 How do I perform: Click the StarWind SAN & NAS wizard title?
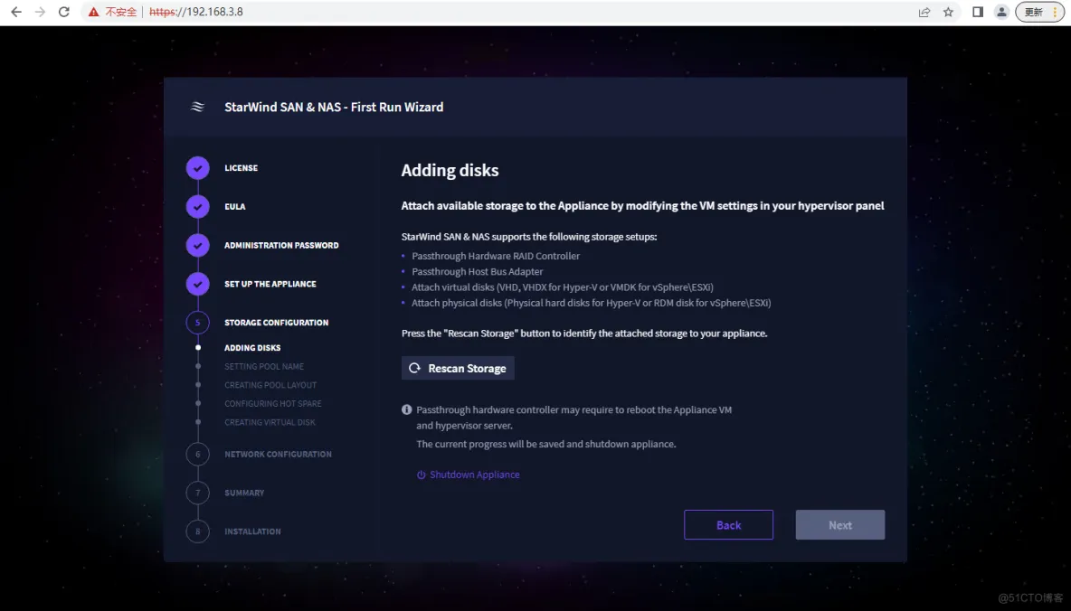pos(334,107)
